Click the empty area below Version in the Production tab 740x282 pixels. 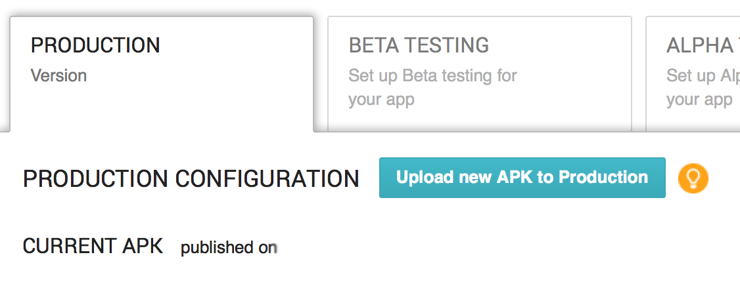pyautogui.click(x=162, y=108)
